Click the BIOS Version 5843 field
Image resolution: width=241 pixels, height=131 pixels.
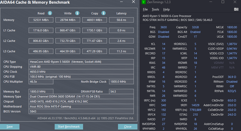pos(81,111)
